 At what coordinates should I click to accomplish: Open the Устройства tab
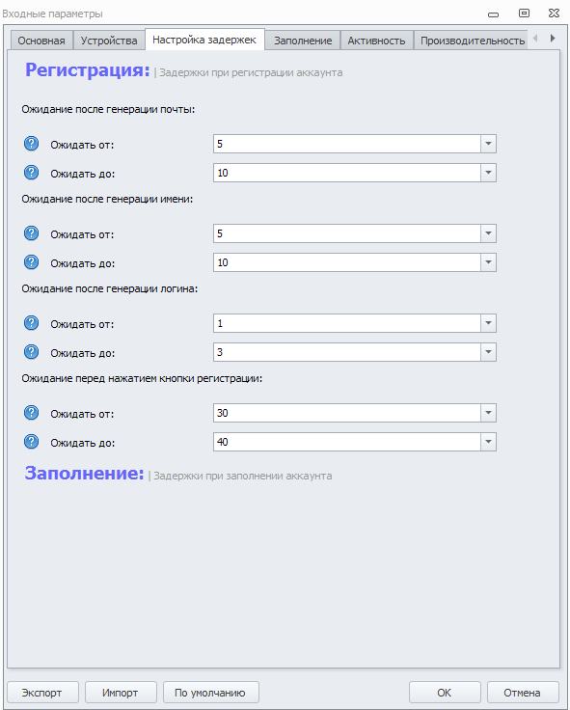pyautogui.click(x=109, y=41)
